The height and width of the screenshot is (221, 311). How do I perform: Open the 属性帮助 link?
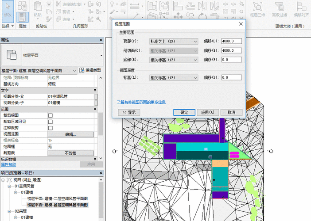[x=8, y=164]
